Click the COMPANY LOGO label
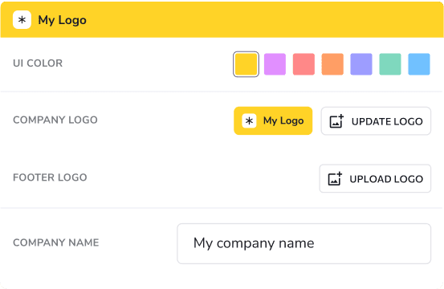The image size is (444, 289). pos(55,120)
